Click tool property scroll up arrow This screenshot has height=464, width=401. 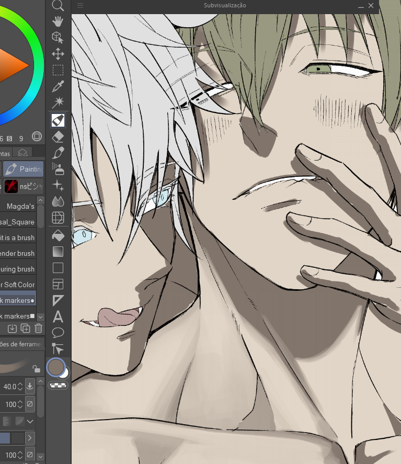(40, 381)
